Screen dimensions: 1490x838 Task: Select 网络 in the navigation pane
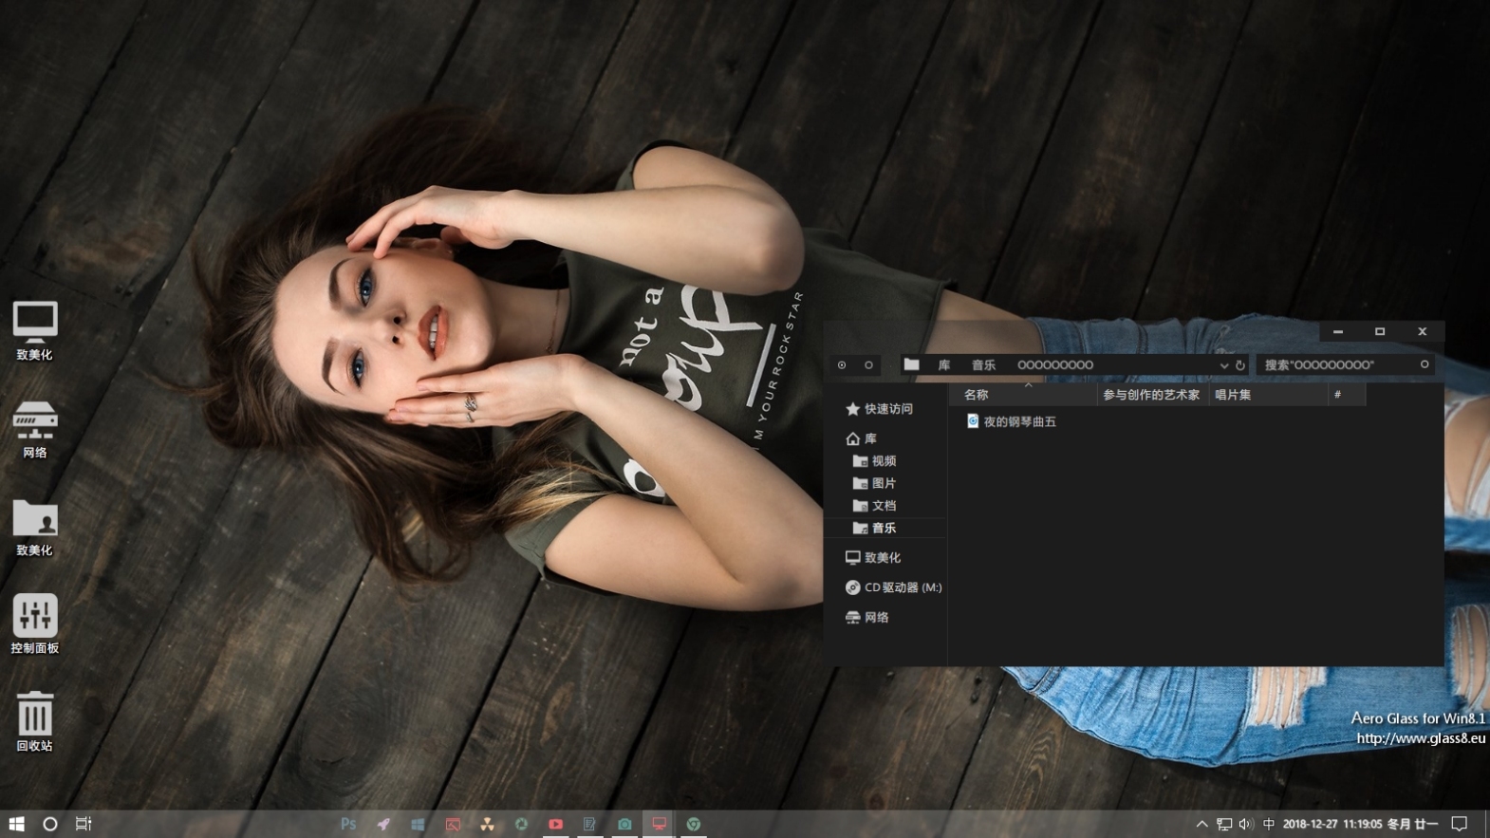pyautogui.click(x=867, y=617)
